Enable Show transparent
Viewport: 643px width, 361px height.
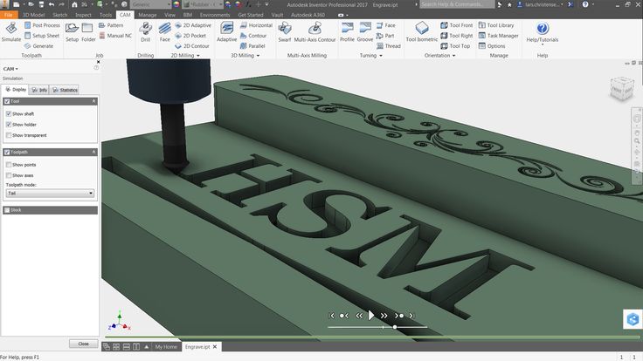[x=9, y=135]
